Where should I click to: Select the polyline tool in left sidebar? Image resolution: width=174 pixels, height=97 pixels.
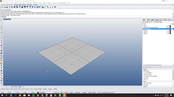(1, 25)
